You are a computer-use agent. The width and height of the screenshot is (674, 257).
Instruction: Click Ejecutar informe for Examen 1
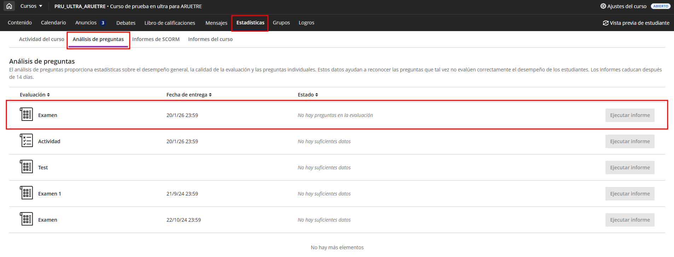tap(629, 194)
